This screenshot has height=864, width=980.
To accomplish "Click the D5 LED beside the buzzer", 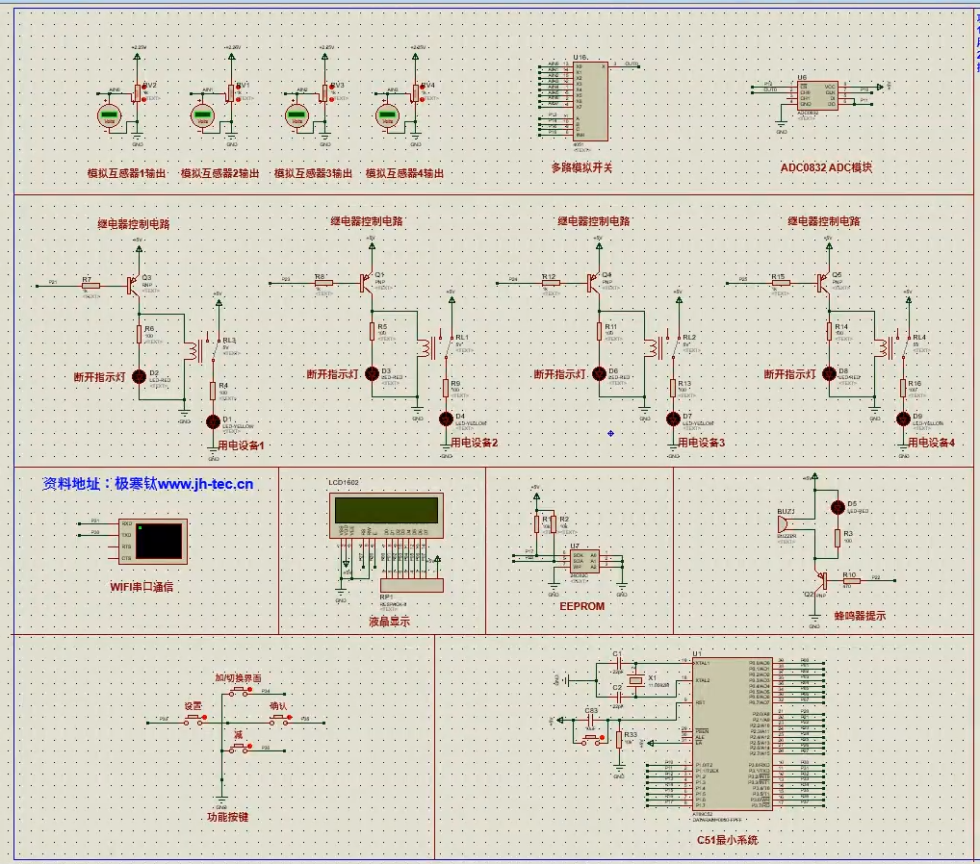I will click(838, 507).
